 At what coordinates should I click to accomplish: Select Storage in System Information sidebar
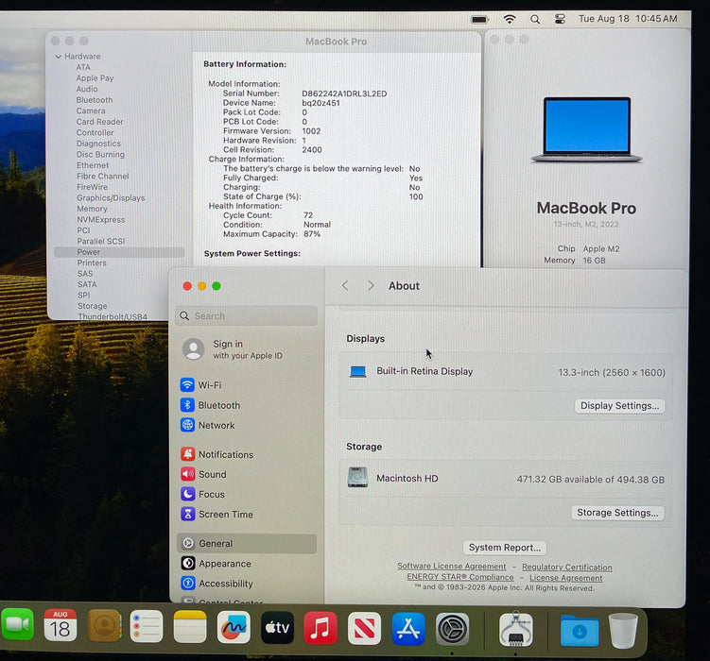coord(93,306)
